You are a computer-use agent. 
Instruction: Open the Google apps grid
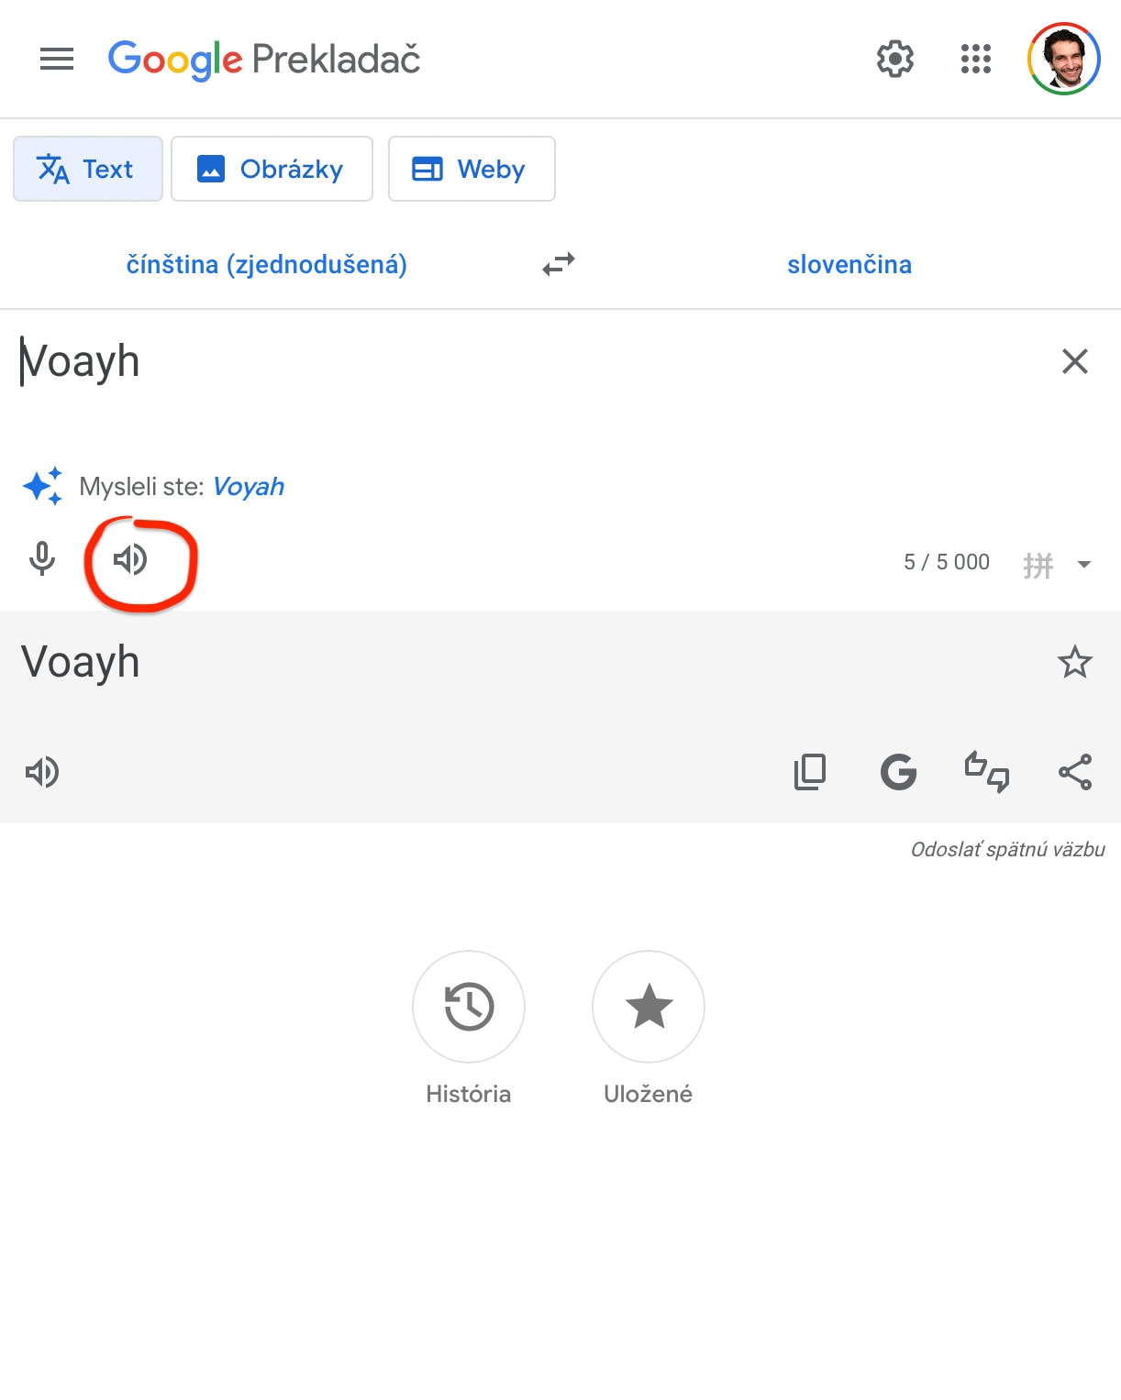(975, 60)
